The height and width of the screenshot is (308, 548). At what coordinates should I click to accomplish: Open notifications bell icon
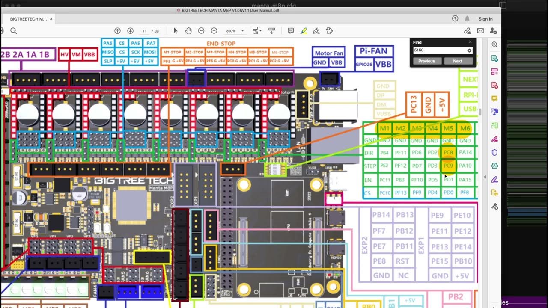pyautogui.click(x=467, y=19)
